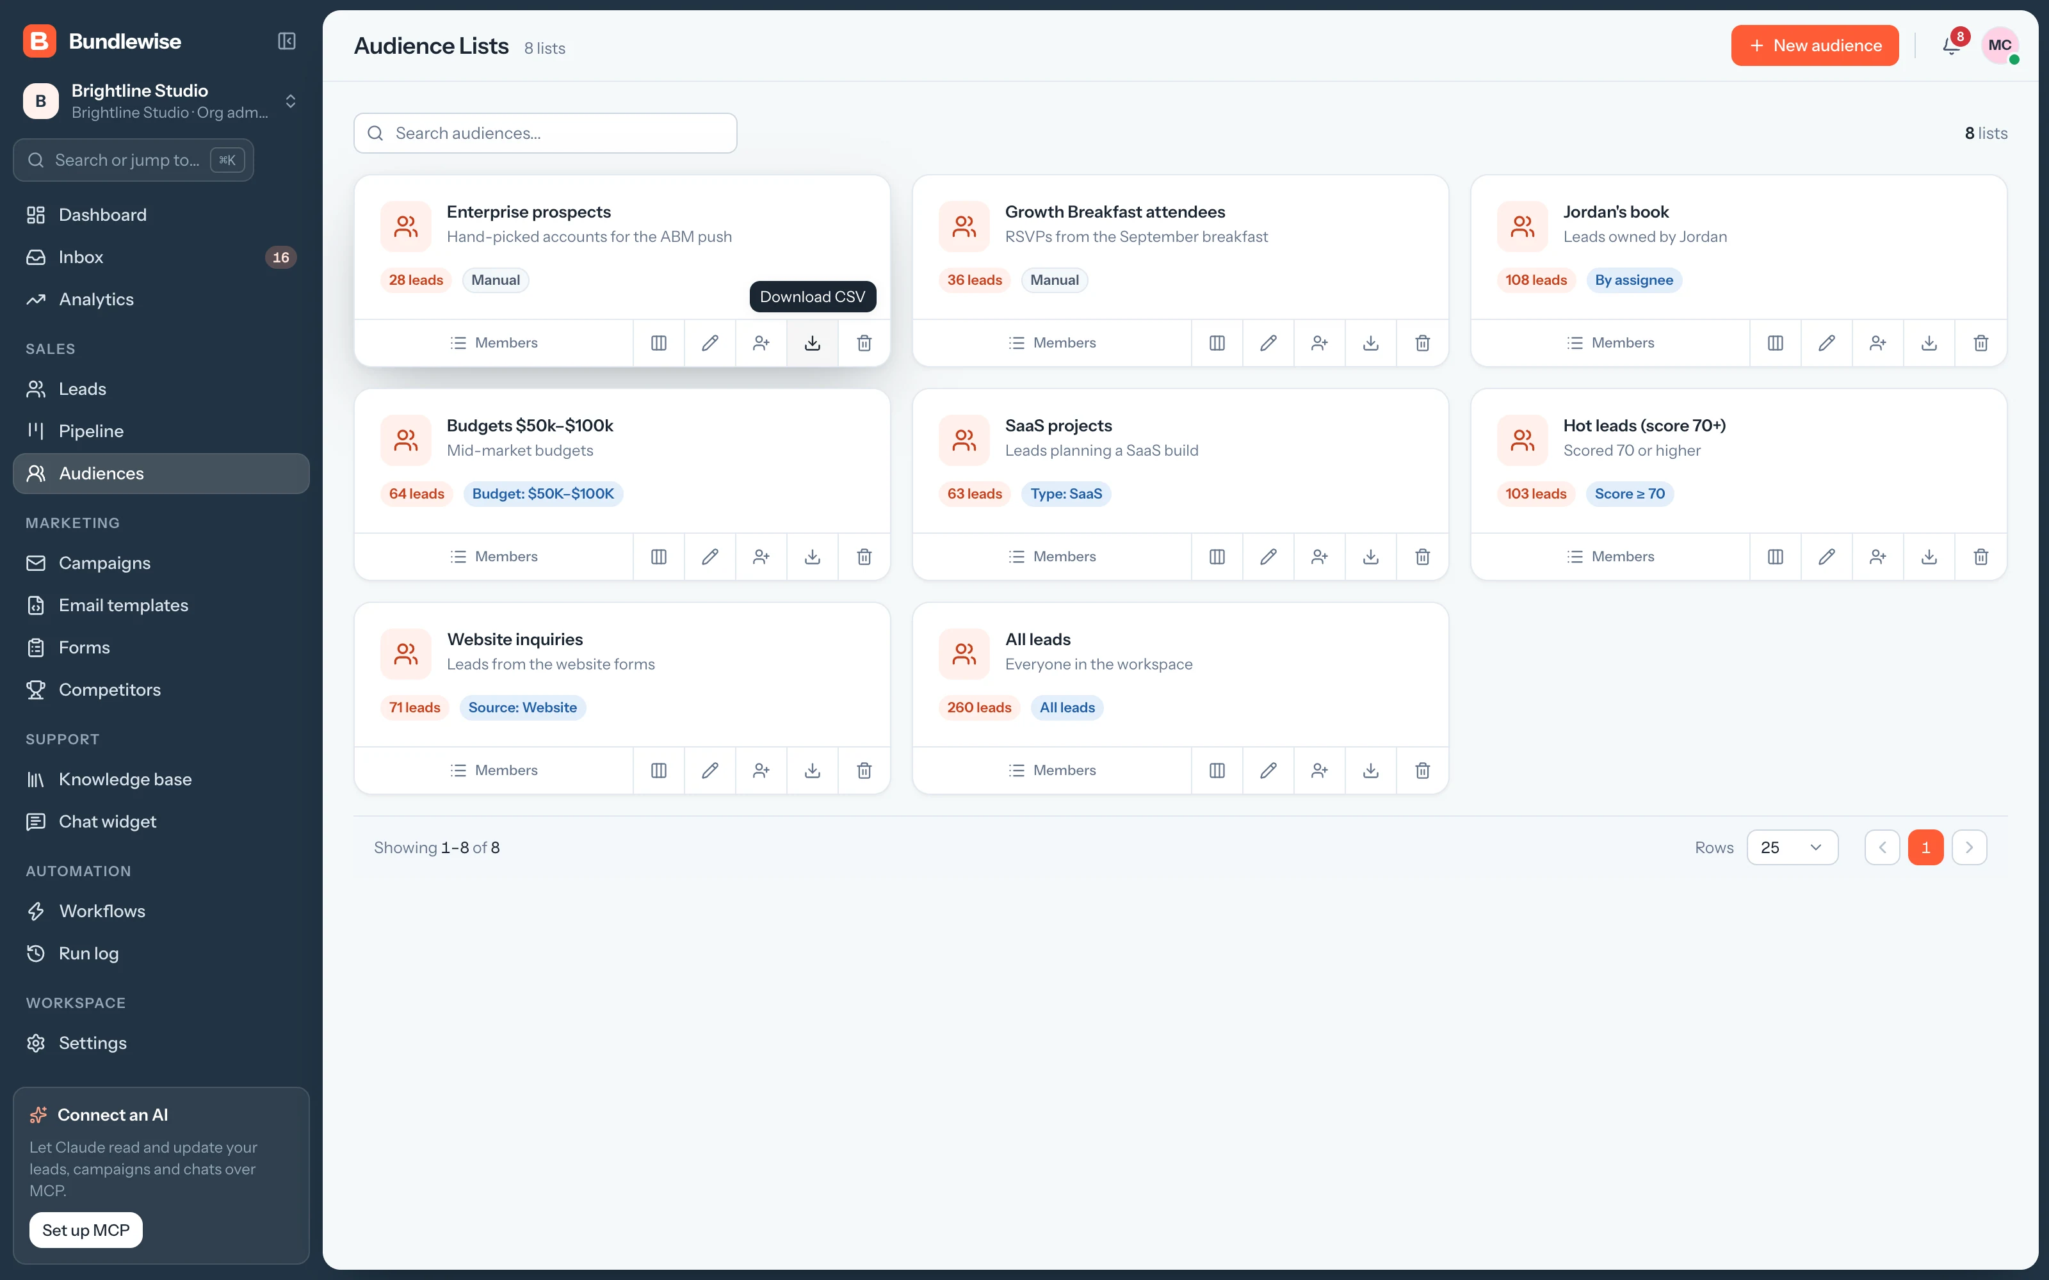Open Campaigns in Marketing section
This screenshot has width=2049, height=1280.
(161, 563)
